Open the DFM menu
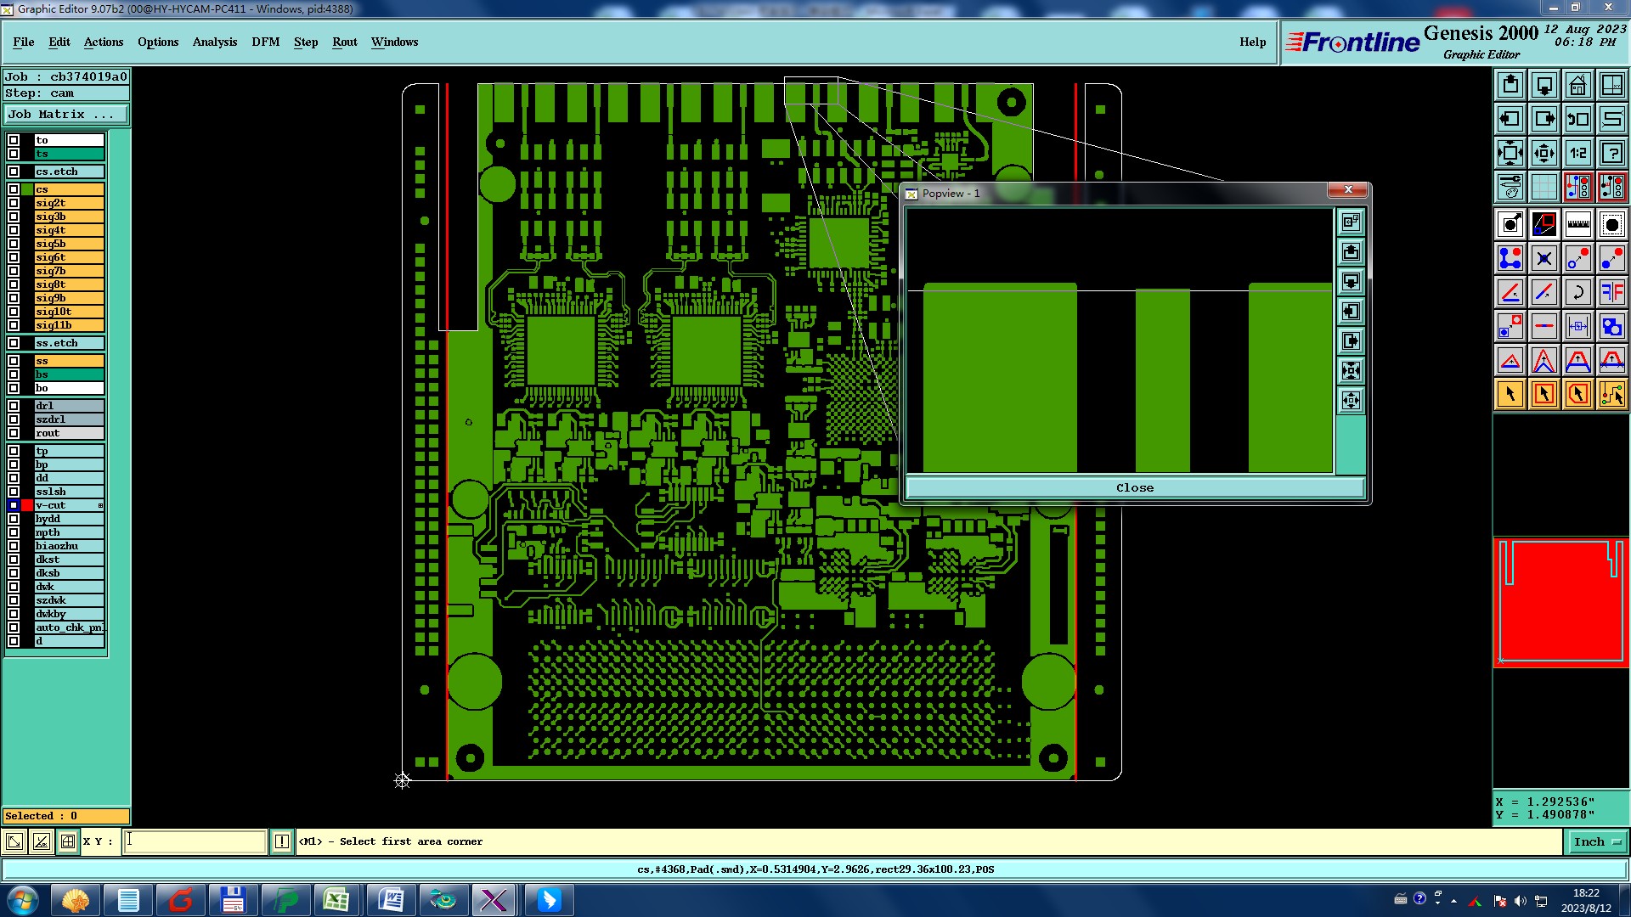 tap(265, 42)
